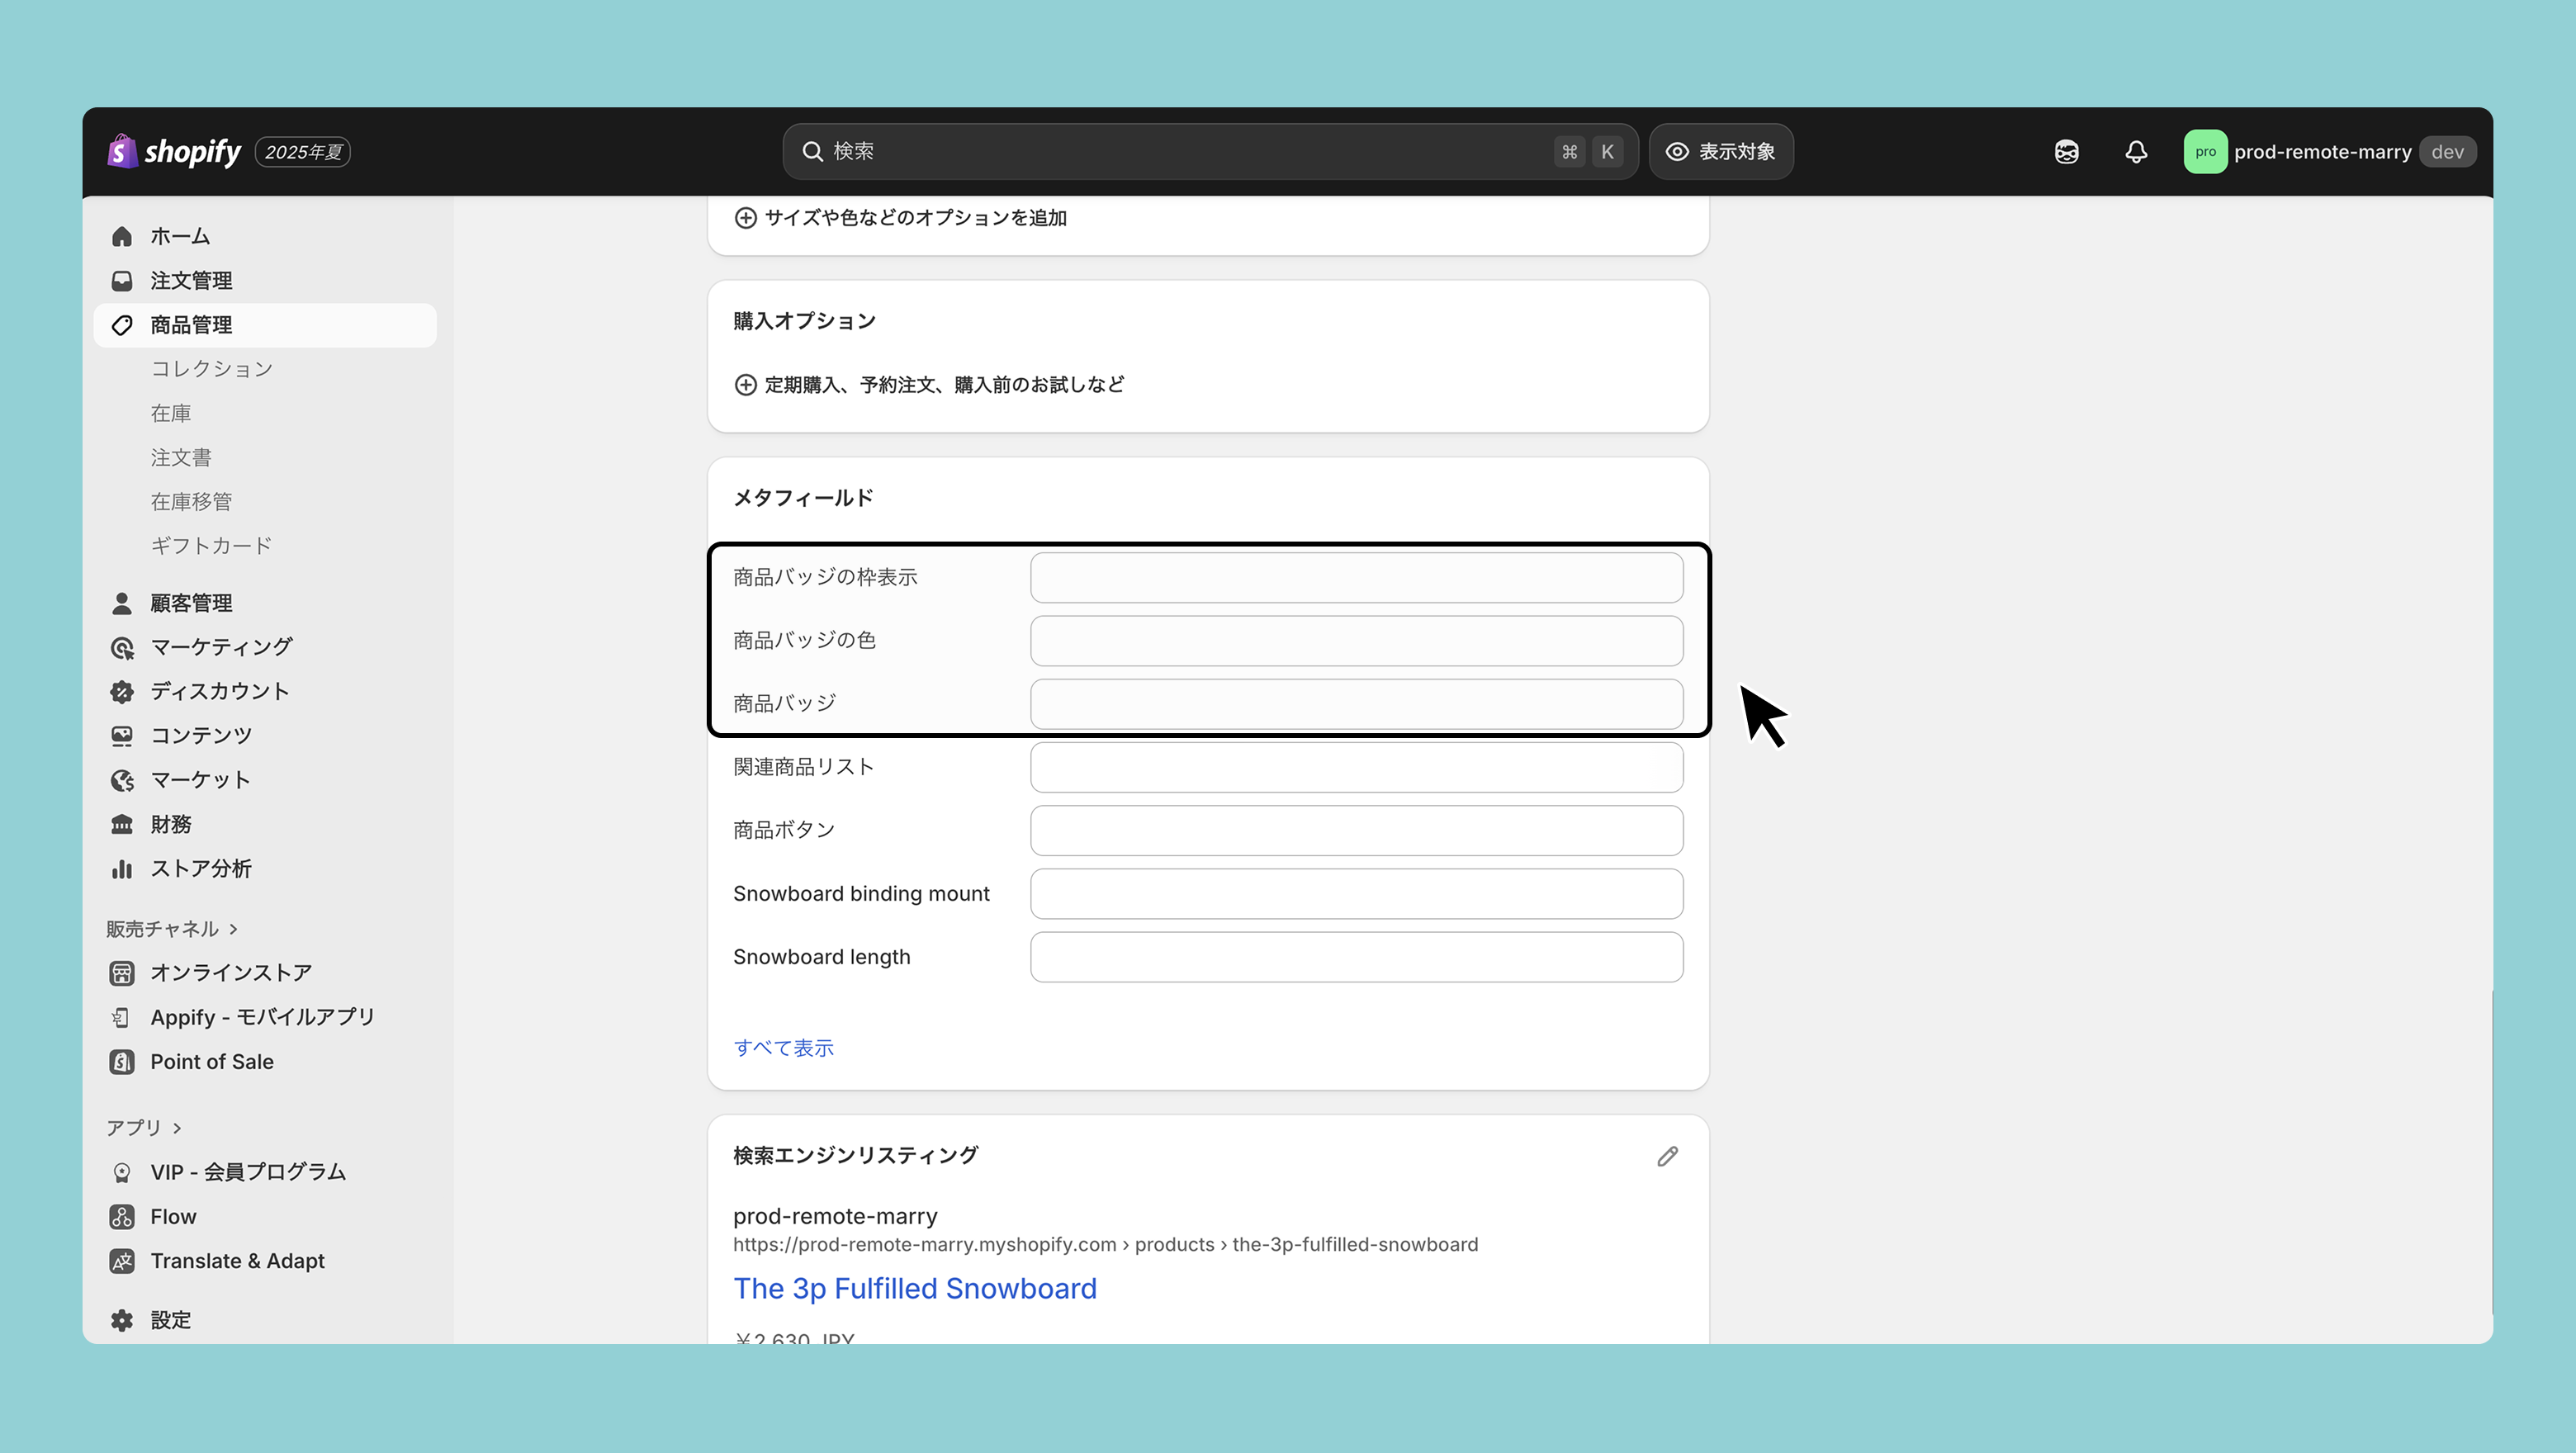Click すべて表示 link
This screenshot has height=1453, width=2576.
pyautogui.click(x=783, y=1047)
